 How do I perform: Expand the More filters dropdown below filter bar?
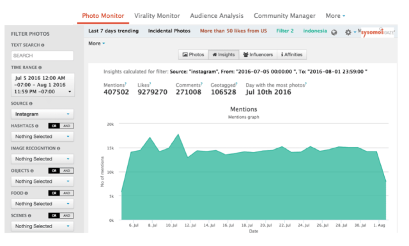(96, 43)
